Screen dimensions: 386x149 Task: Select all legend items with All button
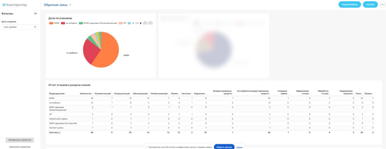click(x=145, y=23)
